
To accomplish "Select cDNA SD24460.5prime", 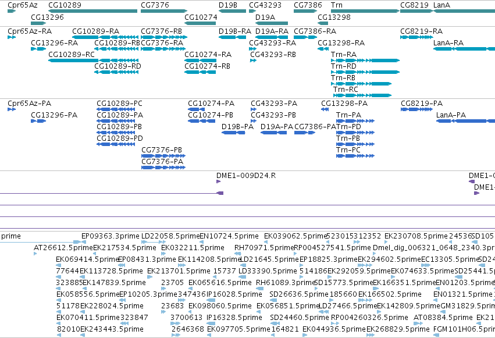I will point(275,323).
